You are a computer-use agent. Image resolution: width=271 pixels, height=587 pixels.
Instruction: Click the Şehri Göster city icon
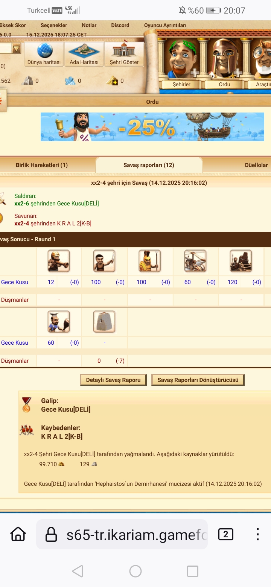coord(124,54)
